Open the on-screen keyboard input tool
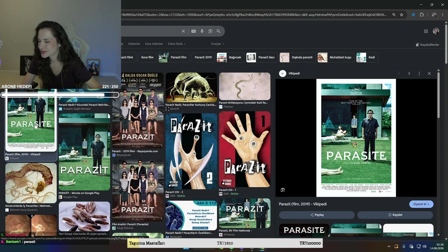Screen dimensions: 448x252 coord(194,31)
